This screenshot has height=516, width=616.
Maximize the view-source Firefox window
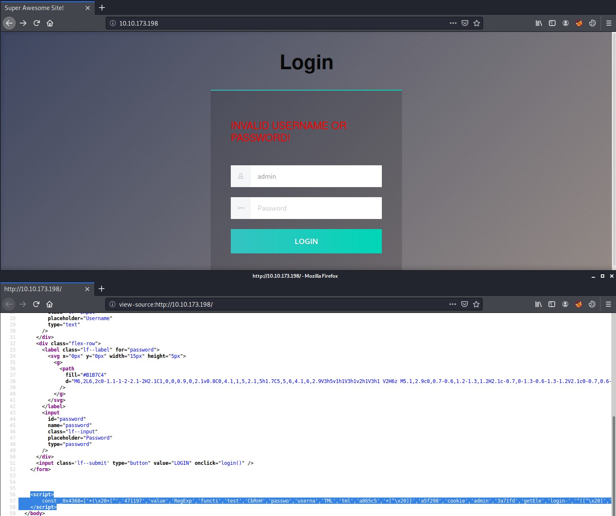[x=603, y=276]
